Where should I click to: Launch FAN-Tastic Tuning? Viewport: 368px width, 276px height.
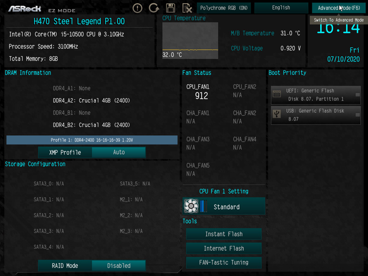click(x=224, y=262)
